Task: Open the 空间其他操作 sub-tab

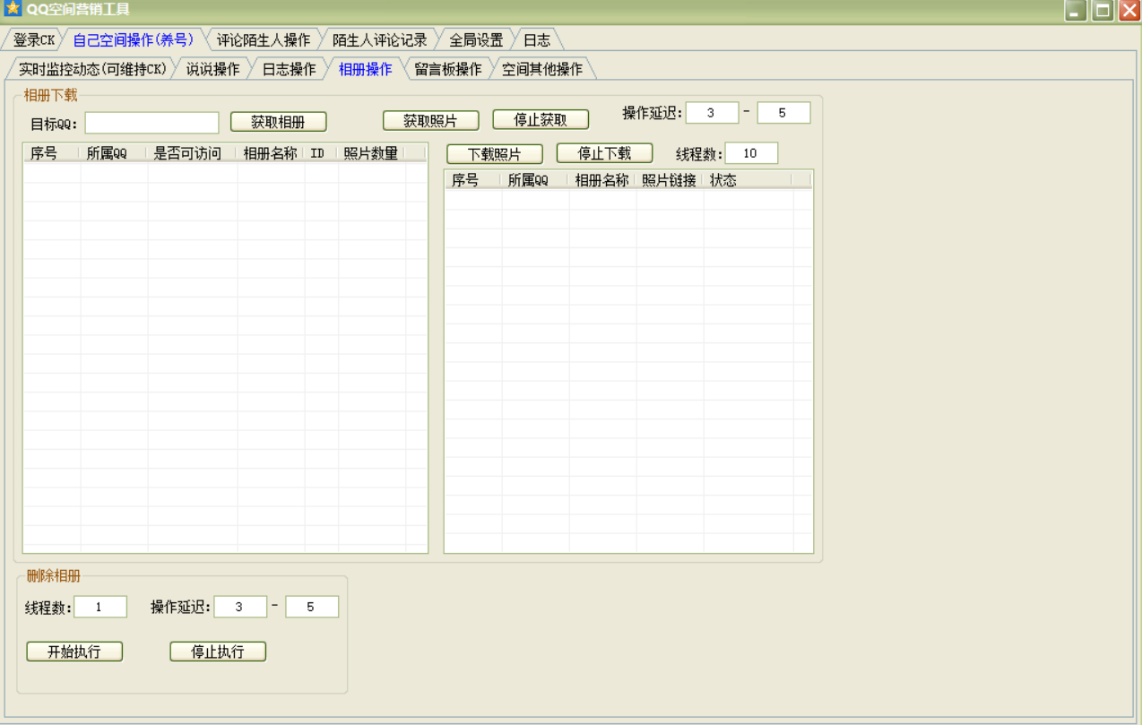Action: pyautogui.click(x=541, y=69)
